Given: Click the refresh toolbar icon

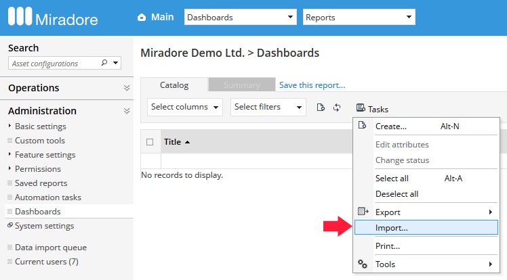Looking at the screenshot, I should (337, 108).
